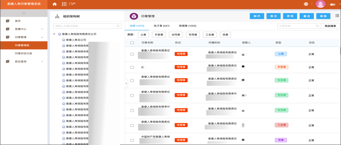The width and height of the screenshot is (341, 145).
Task: Click 中国共产党泰康人寿保 seal name
Action: 156,137
